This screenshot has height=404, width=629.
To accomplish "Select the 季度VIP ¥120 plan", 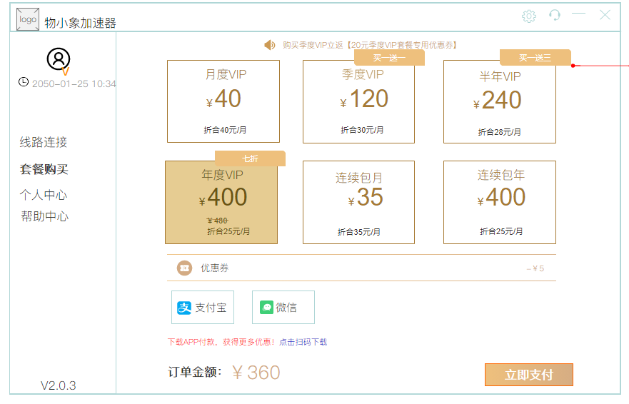I will pyautogui.click(x=358, y=101).
